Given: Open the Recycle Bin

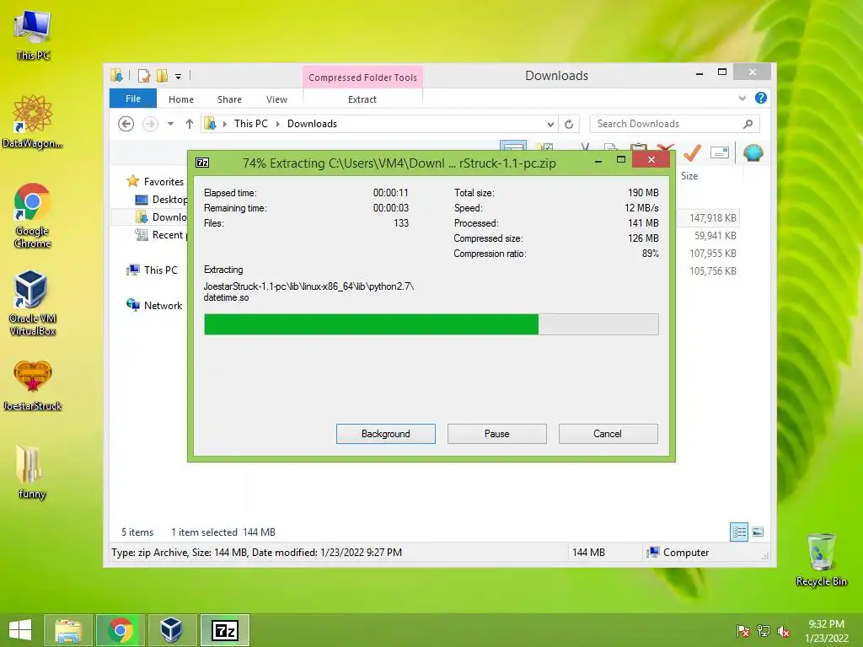Looking at the screenshot, I should click(x=821, y=559).
